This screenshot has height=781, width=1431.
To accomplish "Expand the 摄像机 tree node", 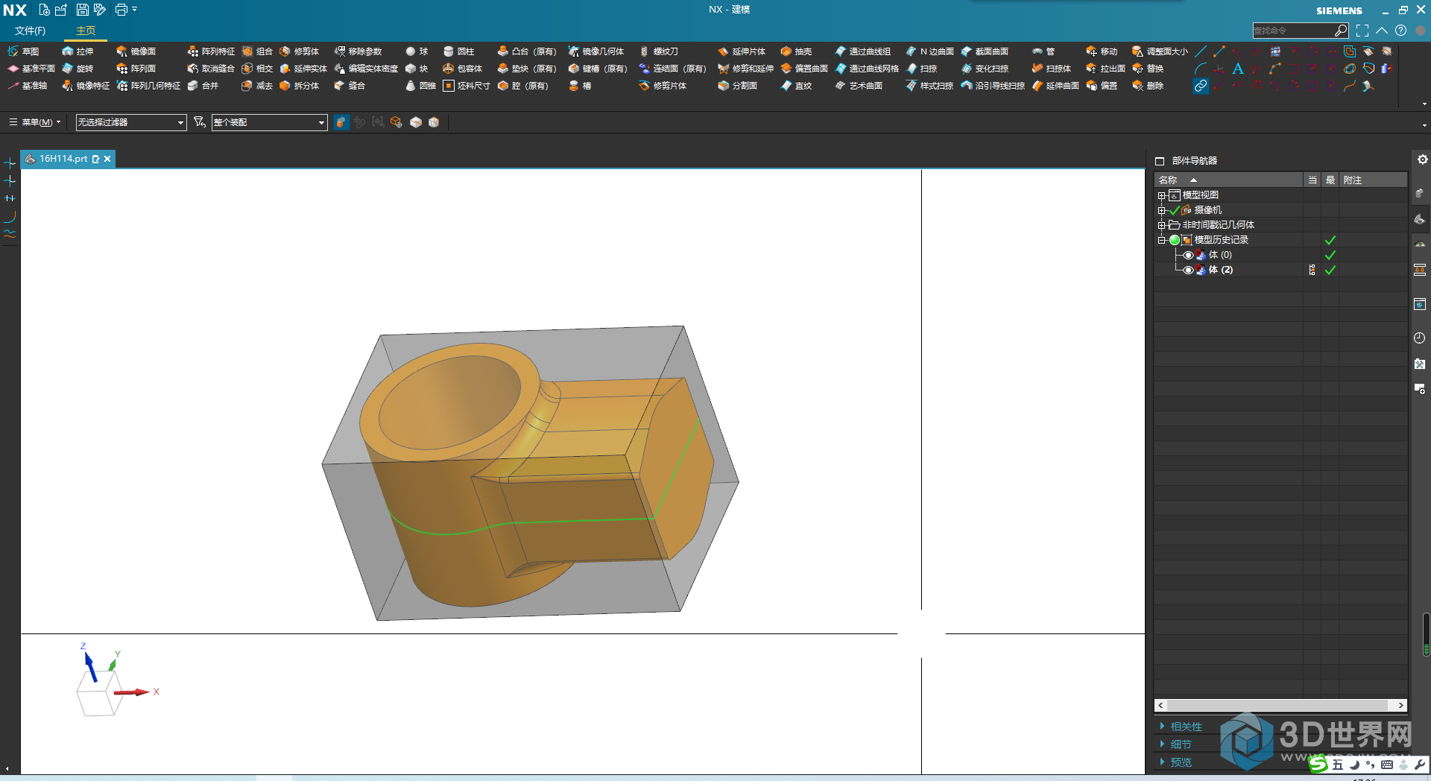I will tap(1161, 210).
